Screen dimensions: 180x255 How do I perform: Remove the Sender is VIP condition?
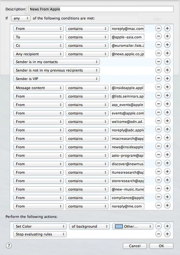(159, 79)
